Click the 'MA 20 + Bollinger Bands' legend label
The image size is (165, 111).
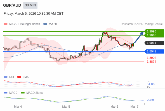(25, 24)
